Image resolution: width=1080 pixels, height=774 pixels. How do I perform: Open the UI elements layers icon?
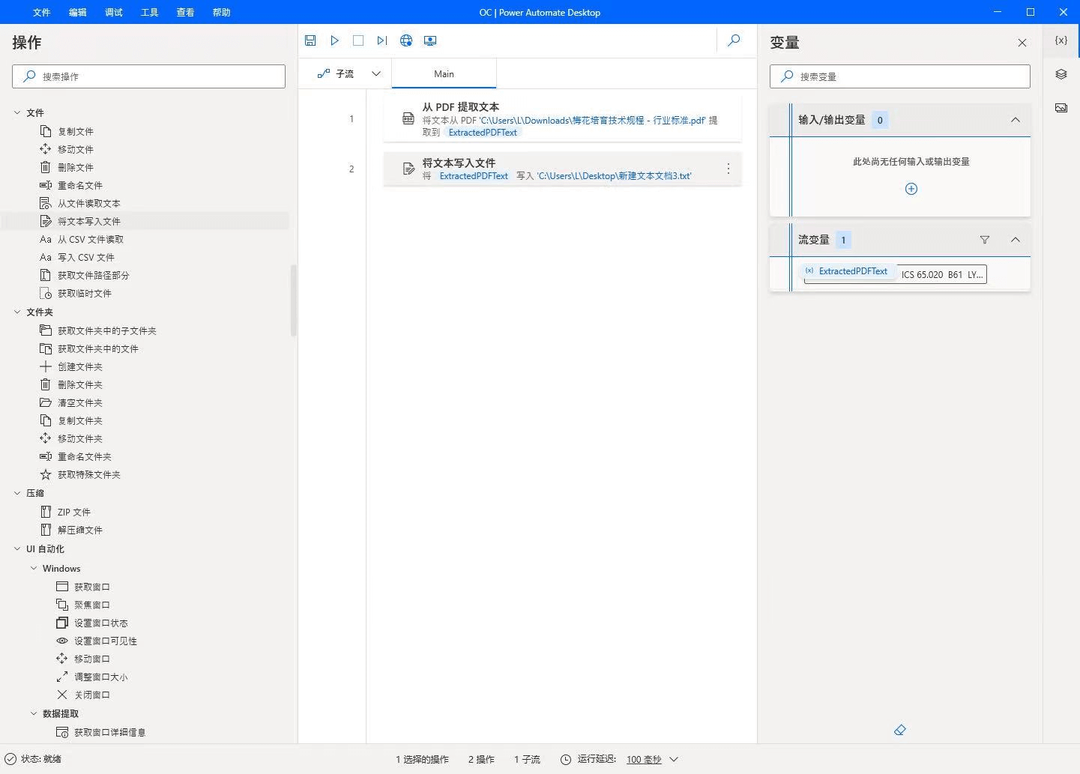click(1061, 74)
